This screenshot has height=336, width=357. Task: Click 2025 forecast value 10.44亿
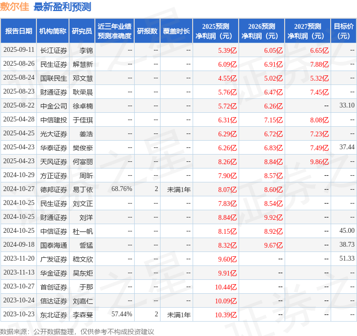pyautogui.click(x=226, y=287)
